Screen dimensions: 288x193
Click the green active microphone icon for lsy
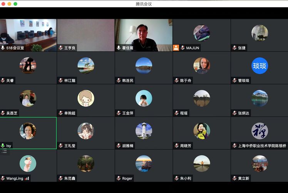pos(3,146)
